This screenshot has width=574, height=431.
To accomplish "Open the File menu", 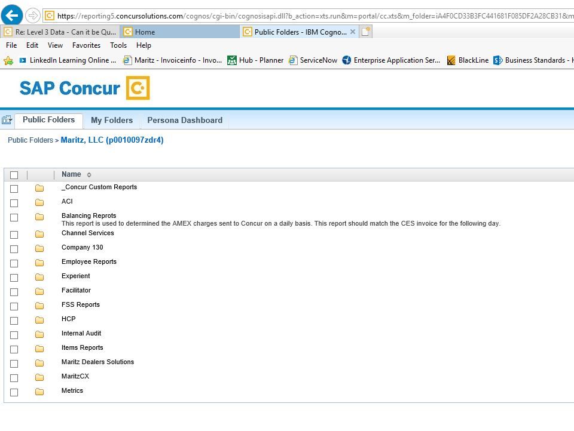I will pyautogui.click(x=11, y=45).
